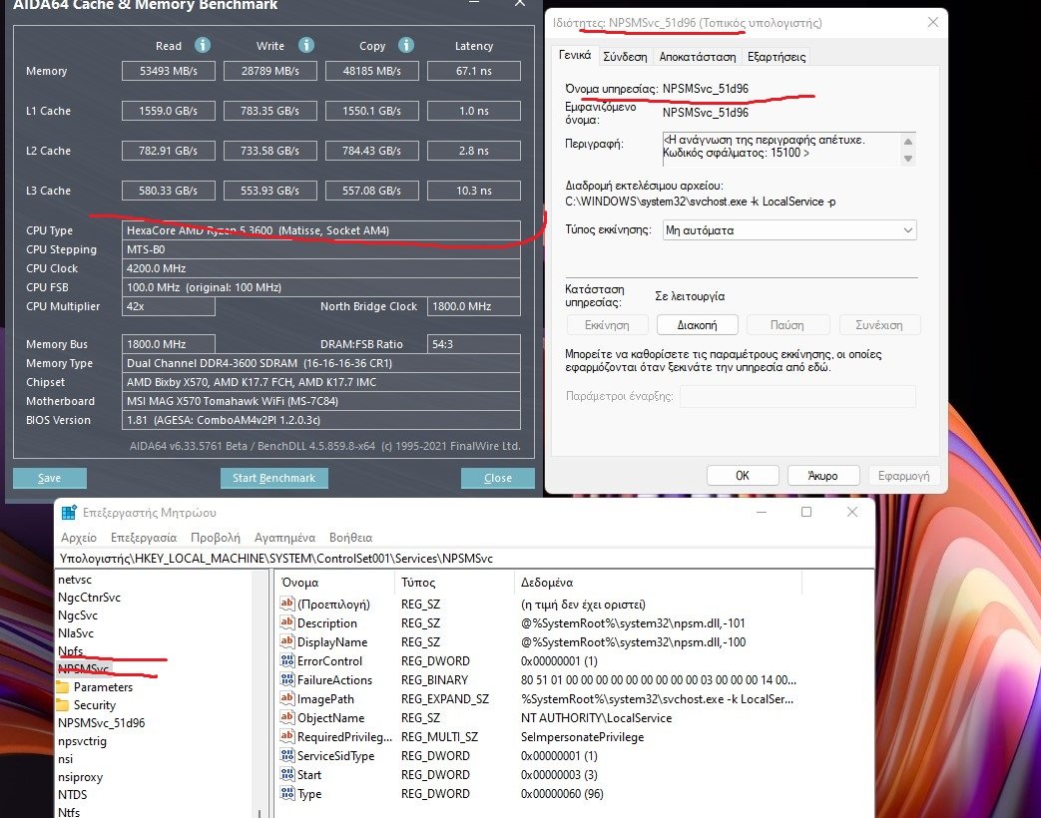Select the Type DWORD value icon
Screen dimensions: 1041x818
286,793
